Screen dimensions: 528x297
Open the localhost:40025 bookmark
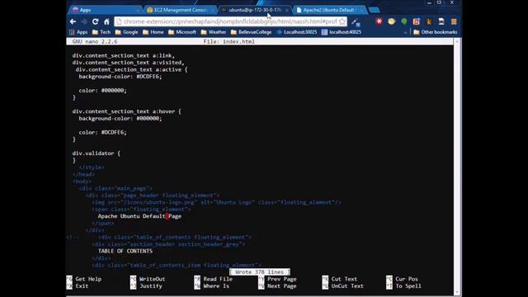pyautogui.click(x=341, y=32)
